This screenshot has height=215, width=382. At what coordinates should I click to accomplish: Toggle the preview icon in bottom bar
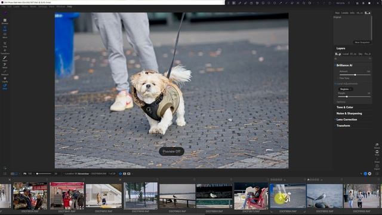[129, 174]
